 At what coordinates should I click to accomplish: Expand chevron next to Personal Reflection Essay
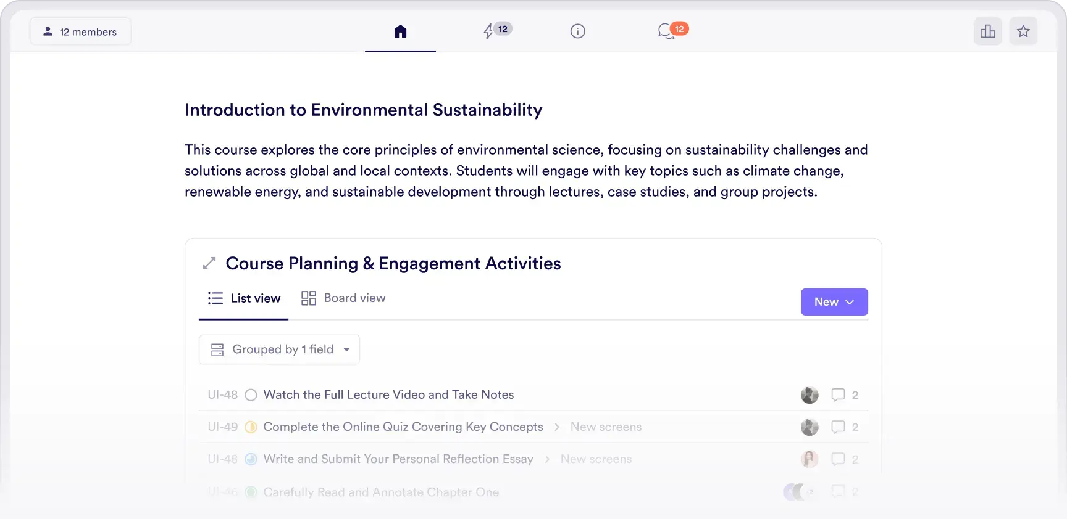pyautogui.click(x=547, y=459)
